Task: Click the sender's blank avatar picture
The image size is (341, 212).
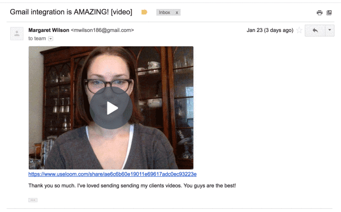Action: coord(17,34)
